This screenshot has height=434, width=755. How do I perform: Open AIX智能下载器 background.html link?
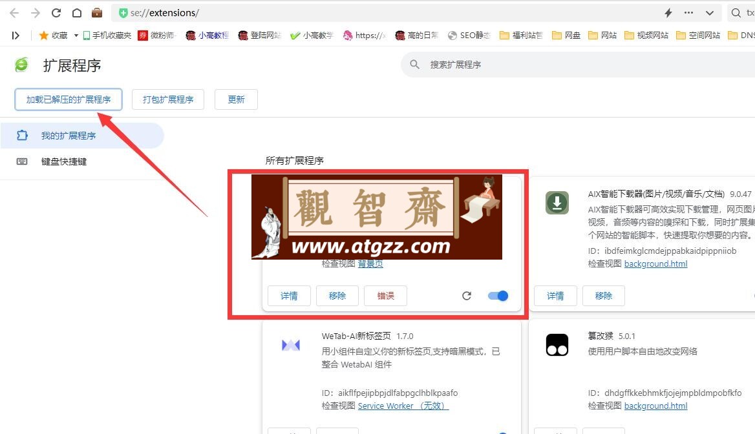coord(656,263)
